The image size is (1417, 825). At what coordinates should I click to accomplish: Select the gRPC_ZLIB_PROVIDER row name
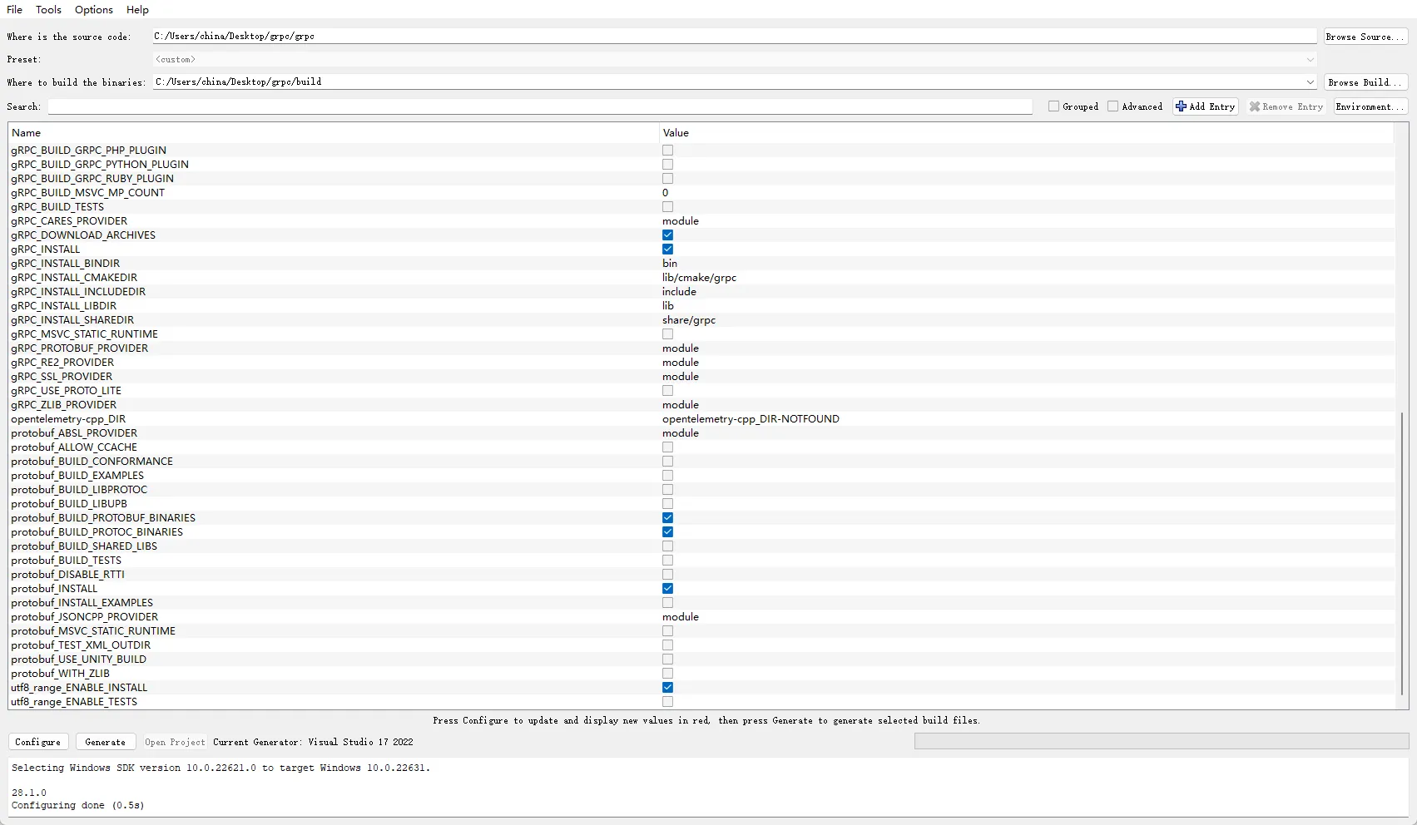click(64, 405)
